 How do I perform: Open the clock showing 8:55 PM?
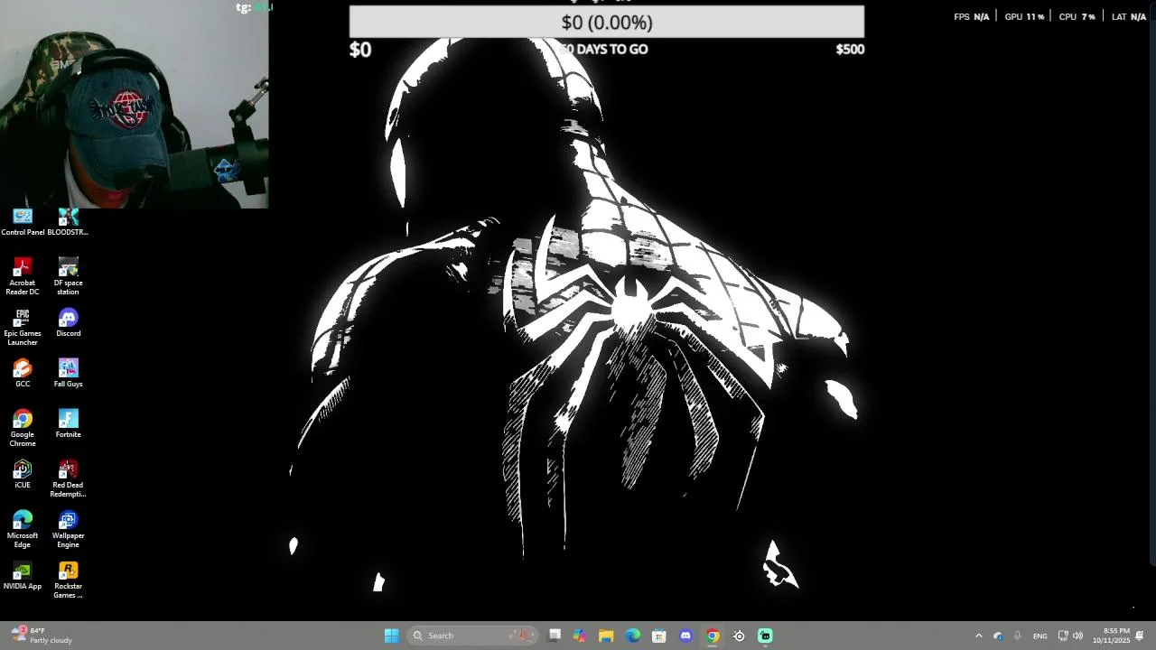tap(1111, 636)
